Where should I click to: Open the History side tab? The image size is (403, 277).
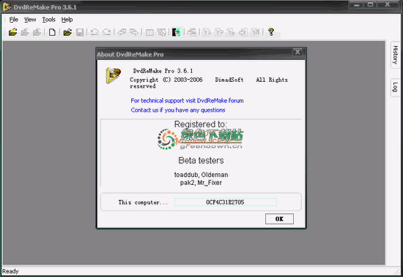[x=395, y=55]
